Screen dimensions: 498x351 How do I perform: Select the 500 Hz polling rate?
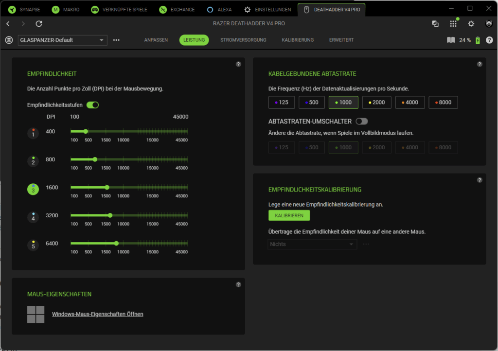pyautogui.click(x=312, y=102)
